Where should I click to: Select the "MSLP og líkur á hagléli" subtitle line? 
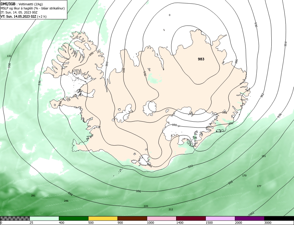(x=33, y=8)
